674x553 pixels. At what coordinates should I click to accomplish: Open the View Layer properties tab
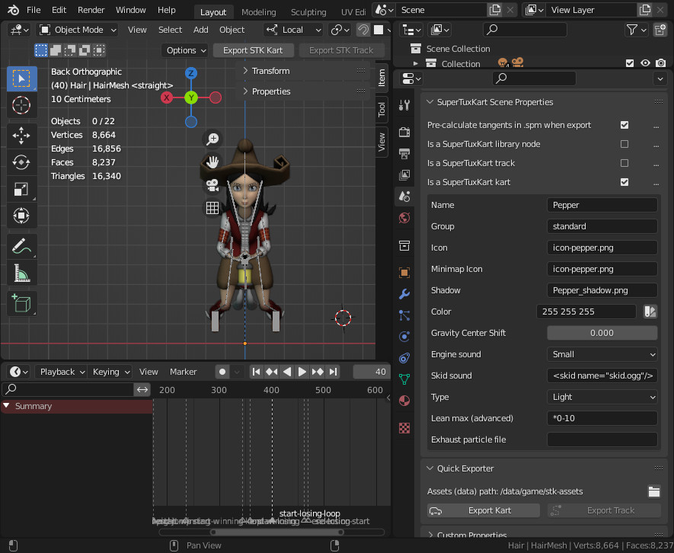click(404, 175)
